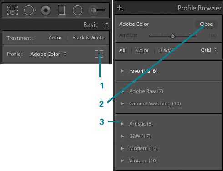223x171 pixels.
Task: Show All profiles filter
Action: pos(122,50)
